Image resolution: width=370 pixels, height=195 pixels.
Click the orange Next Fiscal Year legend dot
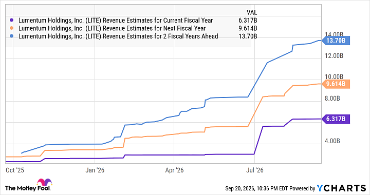[x=12, y=28]
